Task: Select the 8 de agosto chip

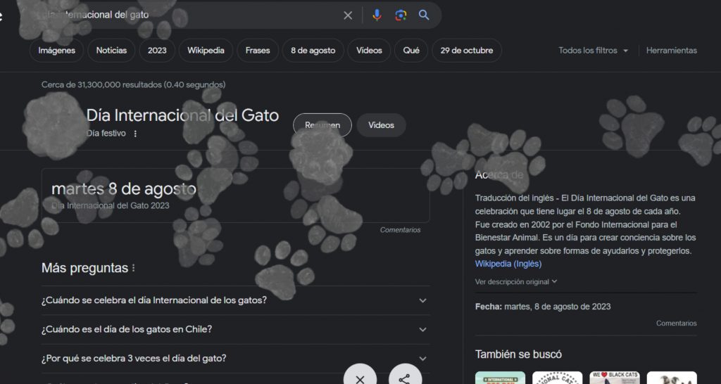Action: click(x=313, y=51)
